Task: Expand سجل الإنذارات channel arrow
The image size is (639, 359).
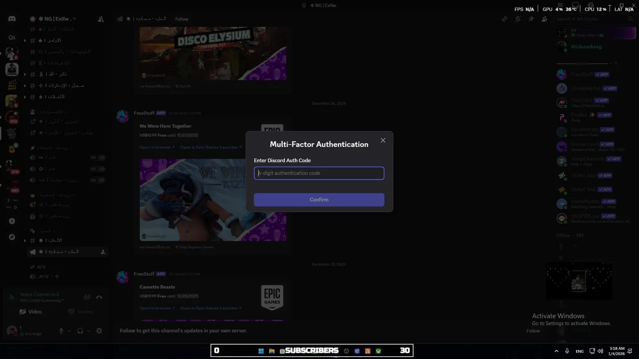Action: (25, 85)
